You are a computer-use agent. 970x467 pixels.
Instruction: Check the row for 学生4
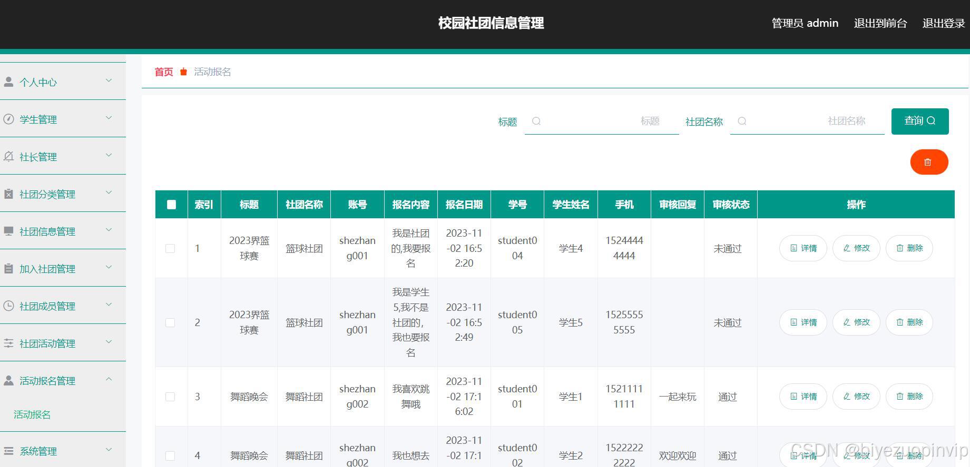click(170, 248)
